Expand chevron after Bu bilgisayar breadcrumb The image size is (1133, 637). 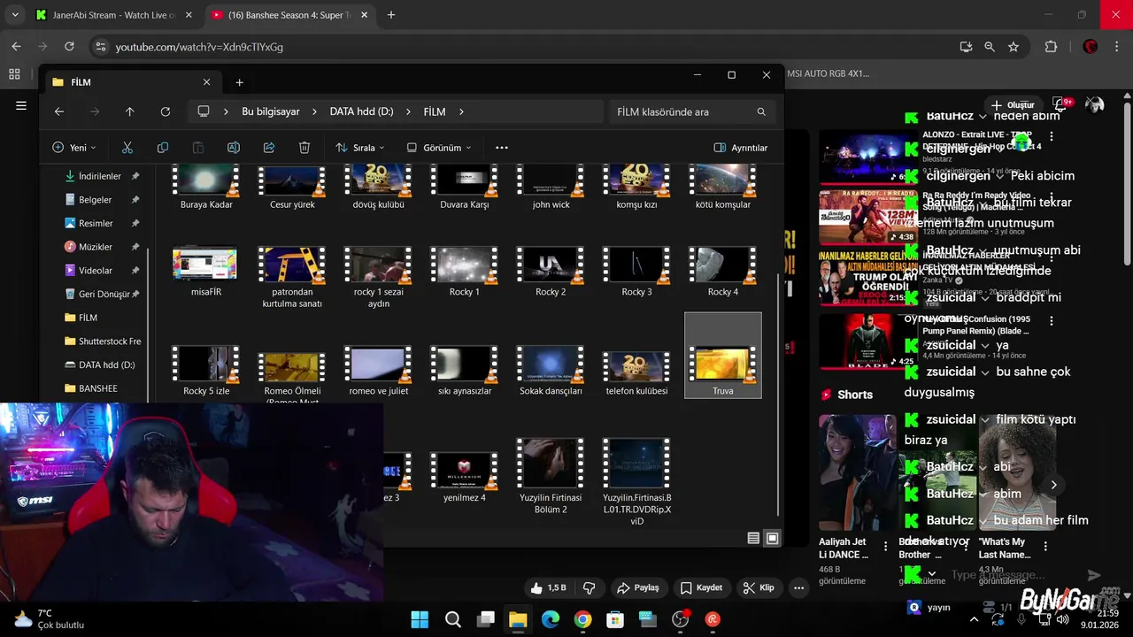tap(315, 111)
